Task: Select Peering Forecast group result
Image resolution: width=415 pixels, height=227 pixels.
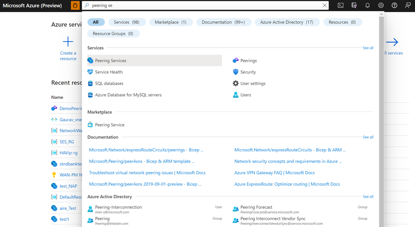Action: 300,209
